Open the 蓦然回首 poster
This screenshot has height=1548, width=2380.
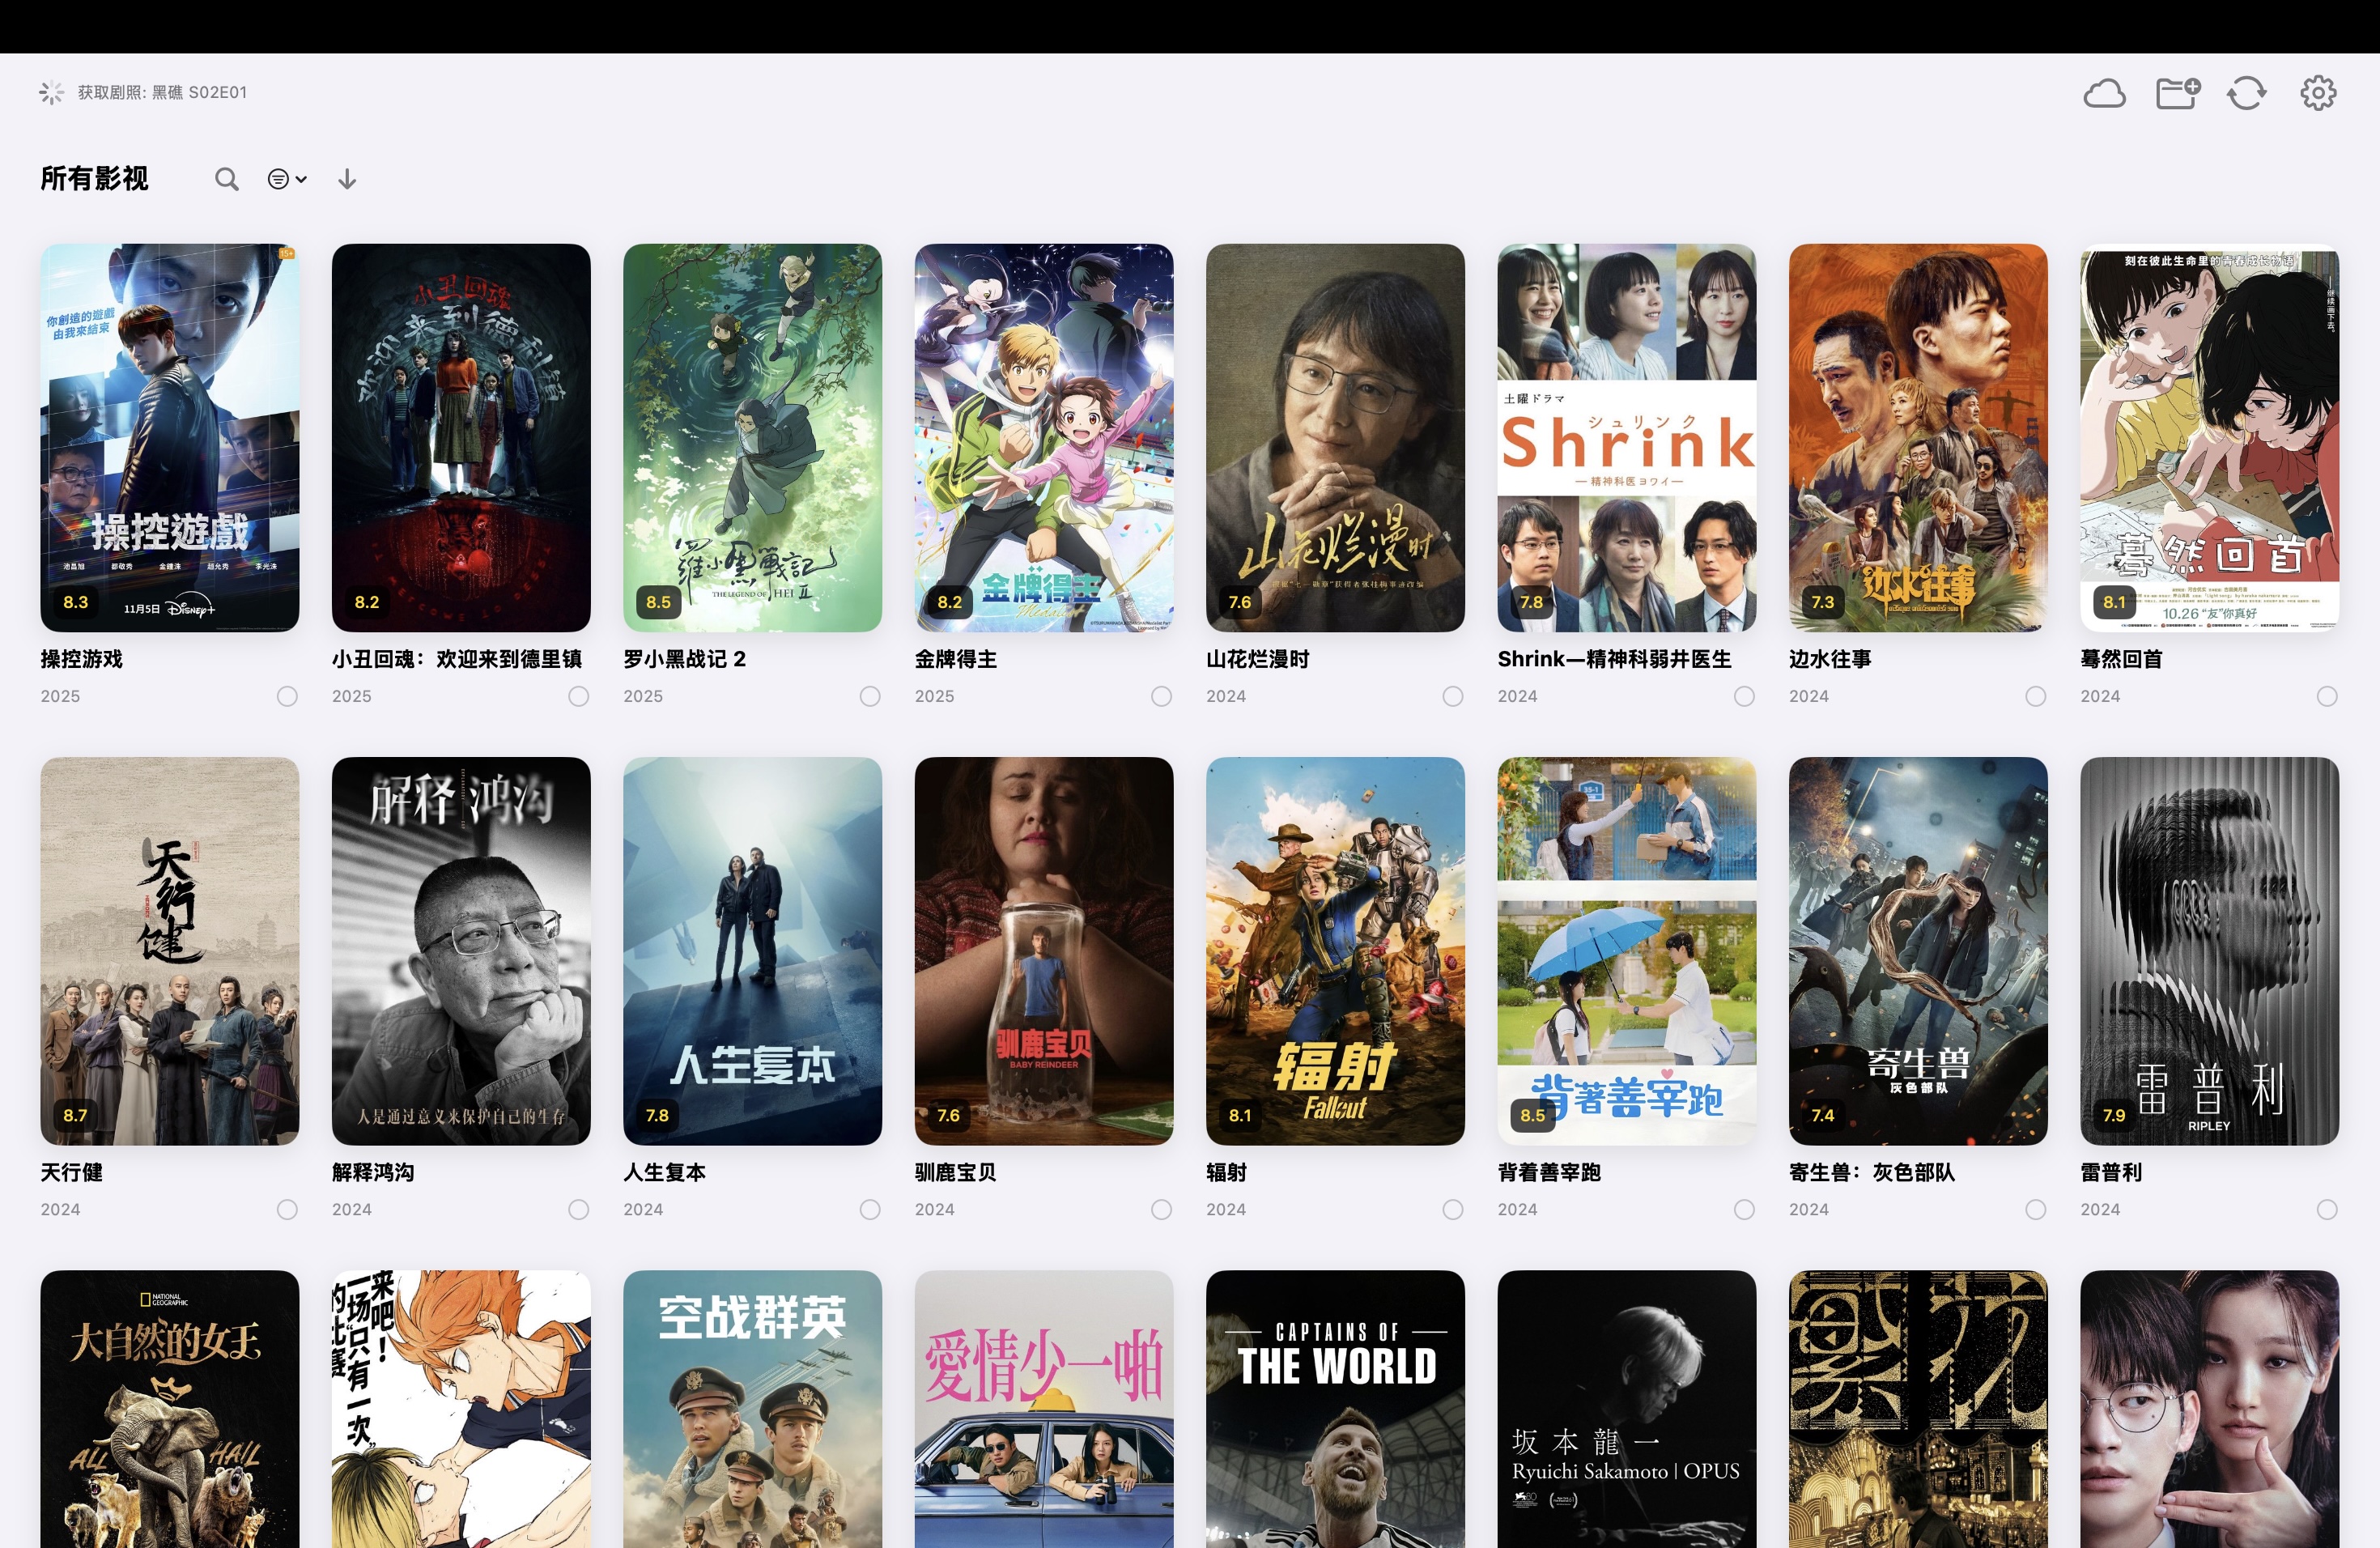click(x=2209, y=438)
